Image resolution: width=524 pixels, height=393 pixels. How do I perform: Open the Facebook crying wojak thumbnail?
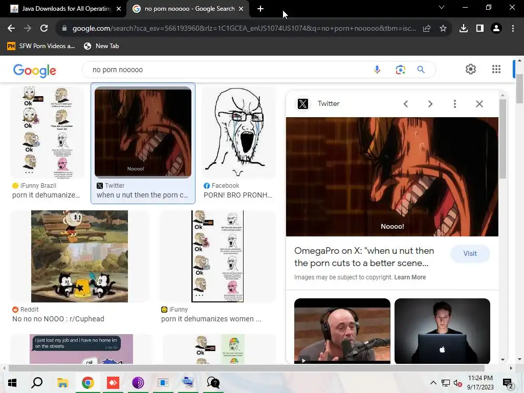238,133
